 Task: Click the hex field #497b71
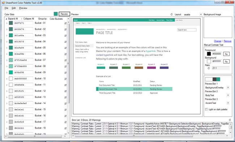[23, 23]
